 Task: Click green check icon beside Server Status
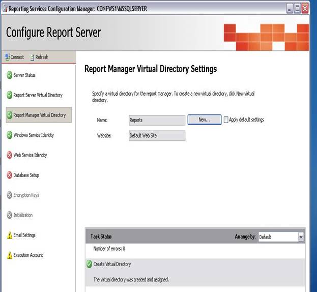[x=9, y=75]
